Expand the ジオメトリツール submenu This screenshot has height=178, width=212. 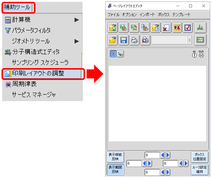point(76,41)
